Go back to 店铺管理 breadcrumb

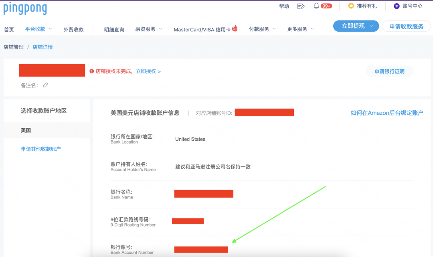coord(14,47)
